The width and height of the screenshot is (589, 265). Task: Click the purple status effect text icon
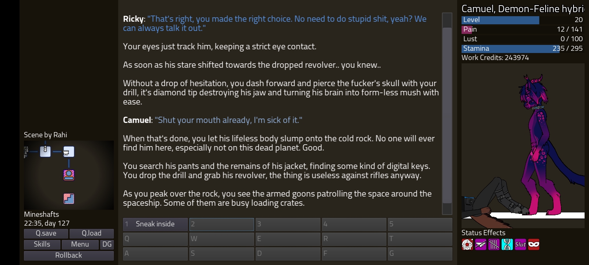coord(521,244)
